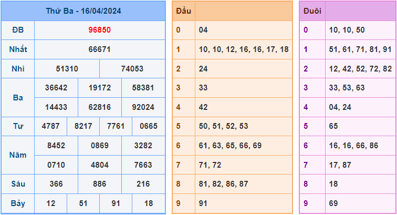Click fourth prize number 0665
This screenshot has height=215, width=397.
point(149,126)
